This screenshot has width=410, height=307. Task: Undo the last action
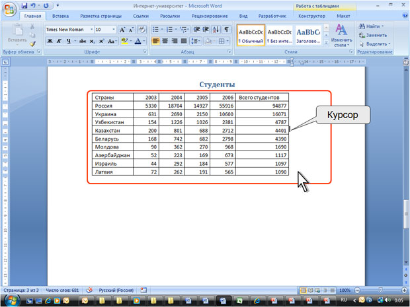[33, 5]
